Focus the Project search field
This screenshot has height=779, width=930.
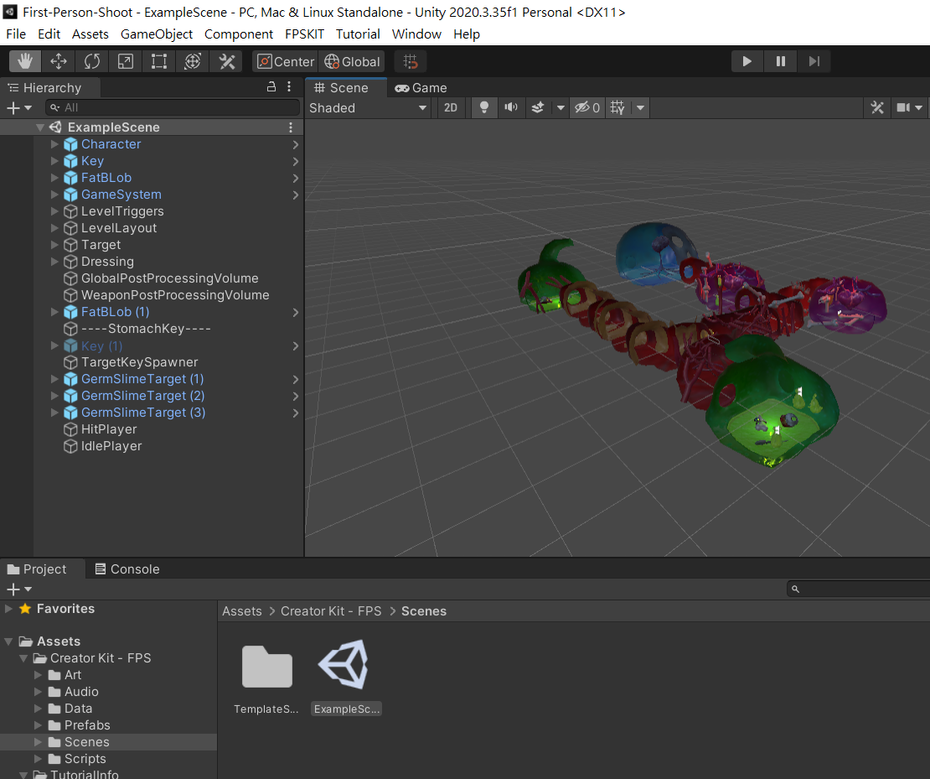(860, 589)
